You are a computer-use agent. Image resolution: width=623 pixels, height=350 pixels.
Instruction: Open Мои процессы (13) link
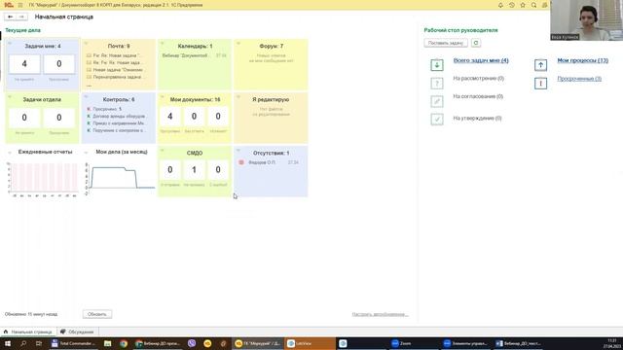click(582, 60)
